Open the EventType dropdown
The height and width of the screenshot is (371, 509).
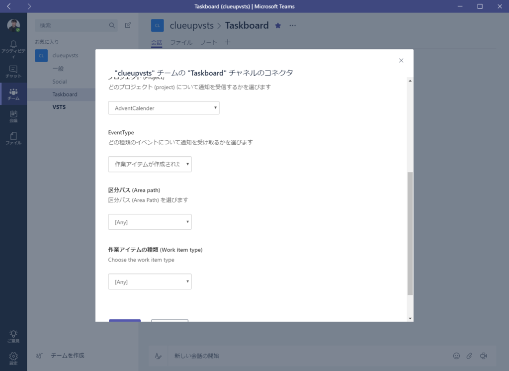point(150,164)
